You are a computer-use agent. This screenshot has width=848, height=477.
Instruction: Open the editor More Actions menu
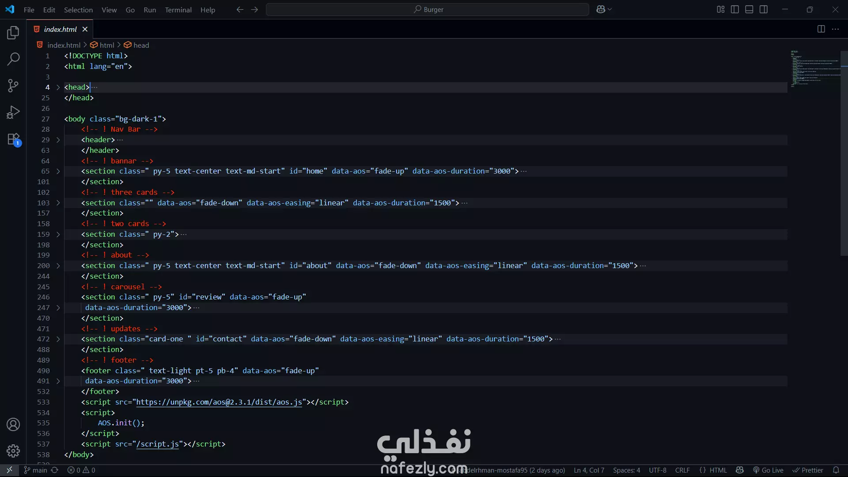[835, 29]
